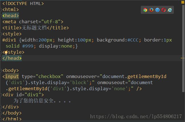This screenshot has height=122, width=185.
Task: Click the editor vertical scrollbar
Action: 183,48
